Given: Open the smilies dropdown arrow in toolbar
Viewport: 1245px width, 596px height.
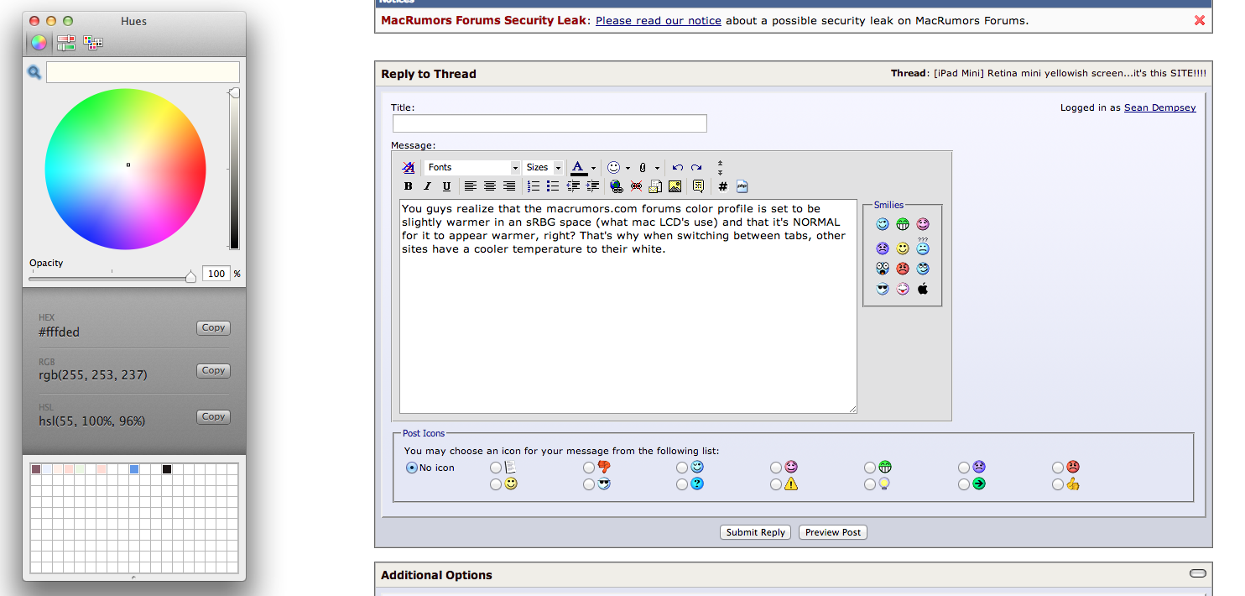Looking at the screenshot, I should [628, 168].
